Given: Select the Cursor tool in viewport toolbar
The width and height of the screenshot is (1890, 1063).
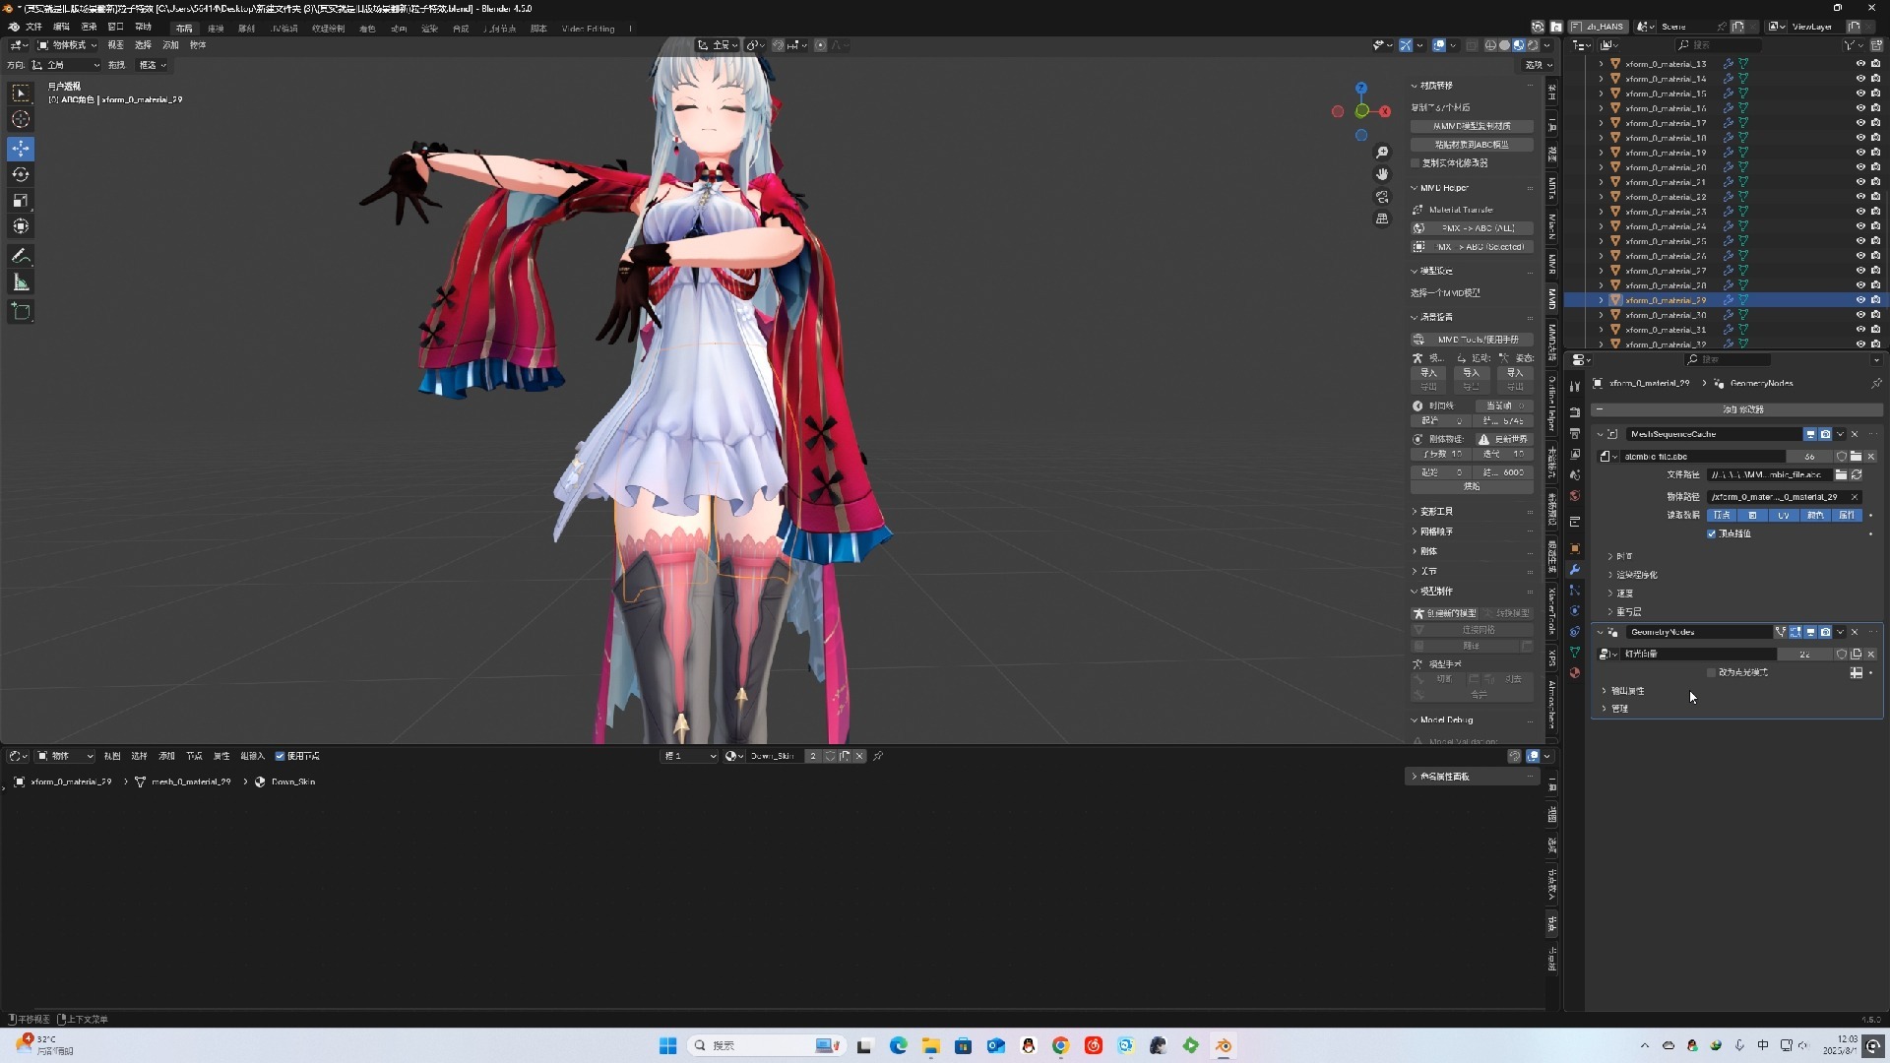Looking at the screenshot, I should [x=21, y=119].
